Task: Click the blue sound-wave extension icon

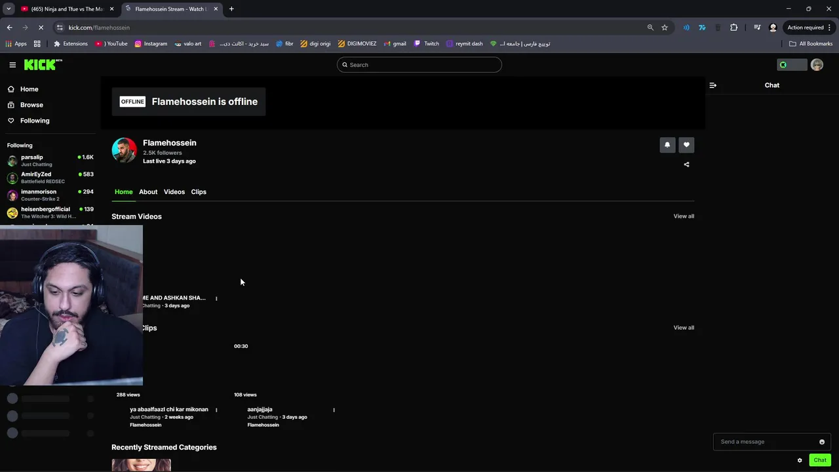Action: (686, 28)
